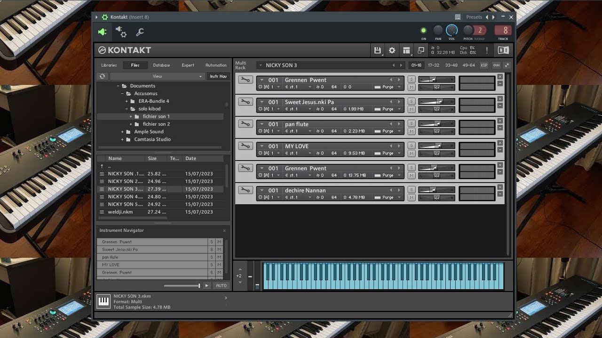Open output st.1 dropdown for MY LOVE
The width and height of the screenshot is (602, 338).
tap(299, 153)
